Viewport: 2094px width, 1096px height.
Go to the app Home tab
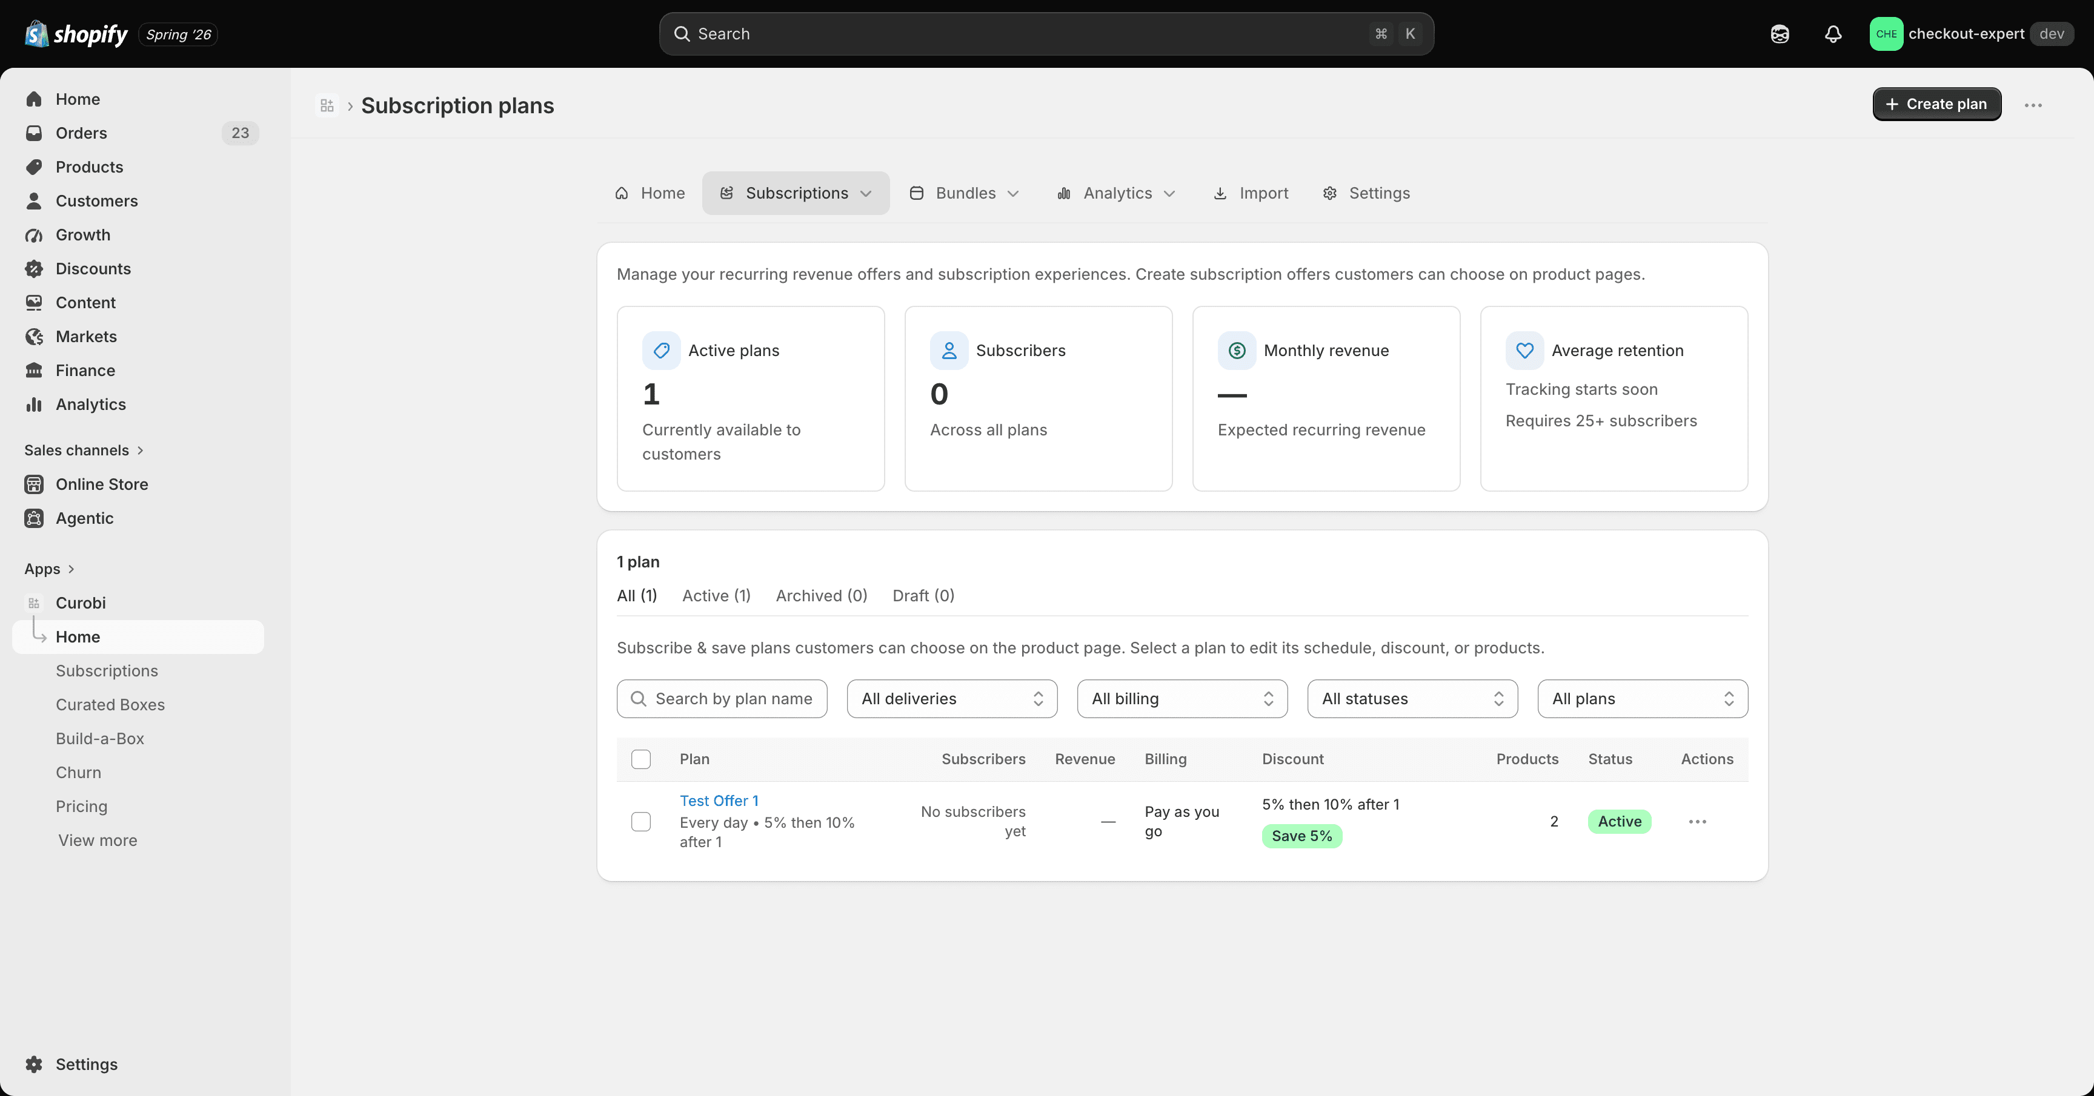click(x=650, y=193)
